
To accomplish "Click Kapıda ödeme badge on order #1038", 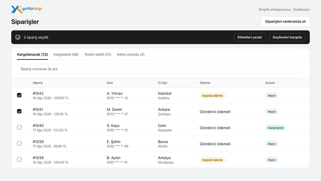I will (x=213, y=160).
